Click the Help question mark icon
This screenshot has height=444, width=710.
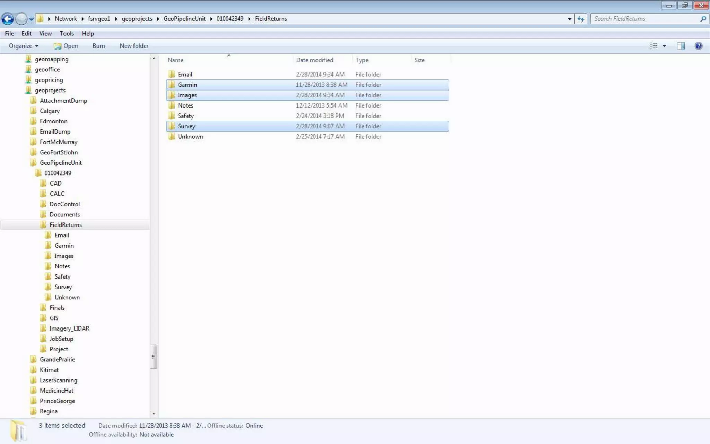coord(698,46)
